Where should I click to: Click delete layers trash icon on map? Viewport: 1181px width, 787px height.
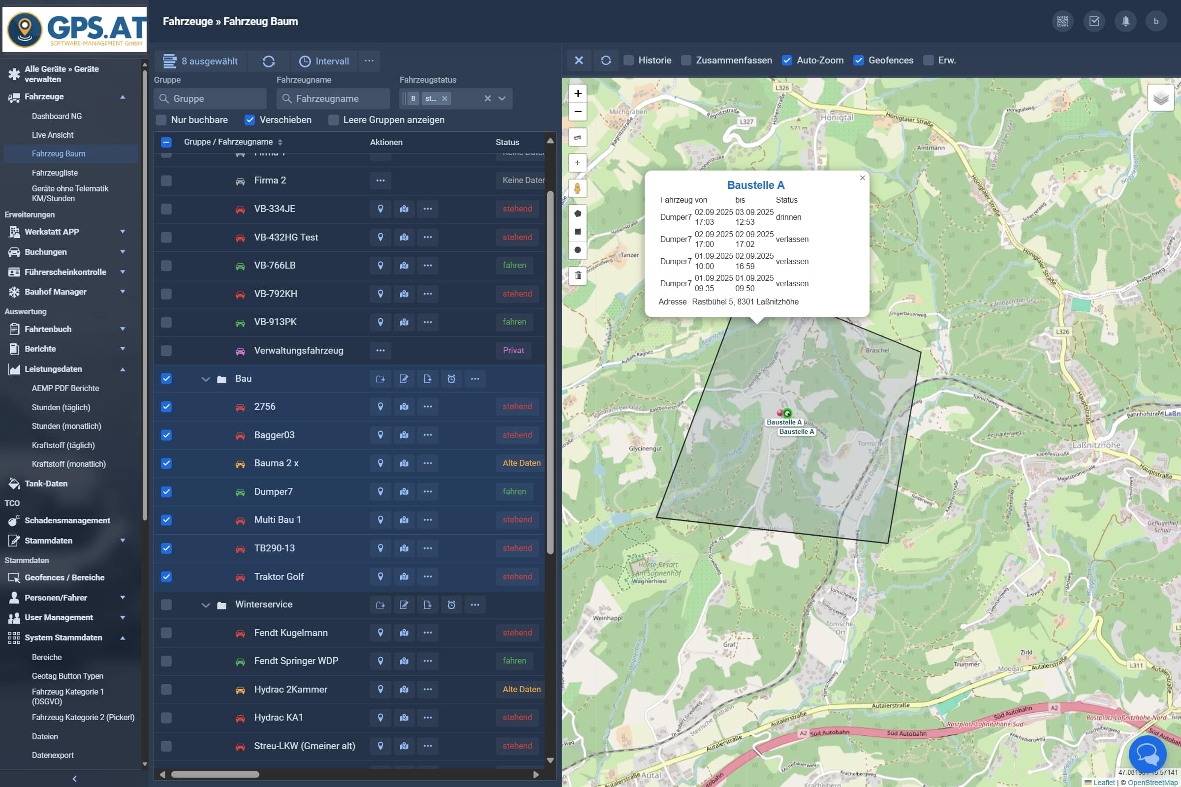(x=577, y=275)
